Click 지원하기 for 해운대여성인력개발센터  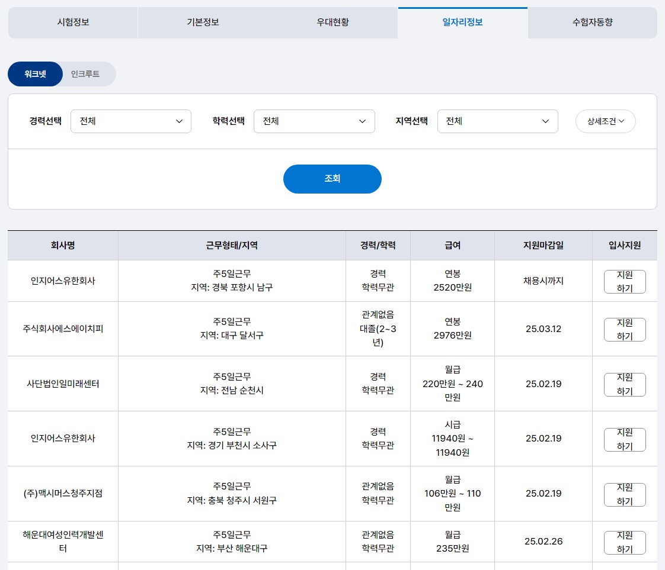point(624,542)
